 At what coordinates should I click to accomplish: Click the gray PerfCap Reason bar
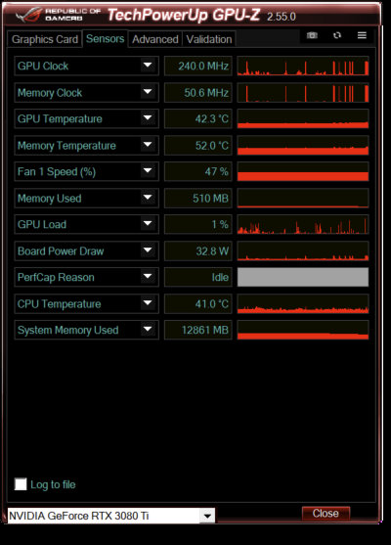coord(303,277)
